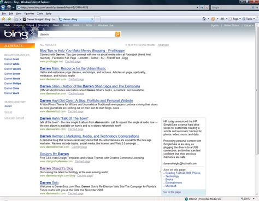Open the File menu
This screenshot has width=259, height=201.
4,14
